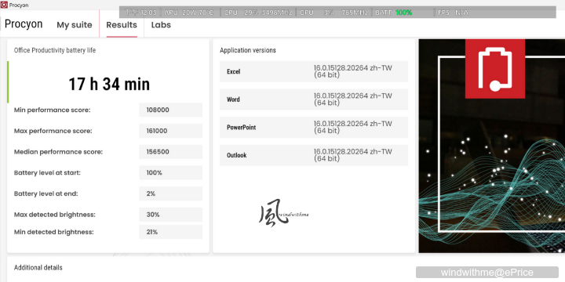565x282 pixels.
Task: Select the Outlook application row label
Action: 237,155
